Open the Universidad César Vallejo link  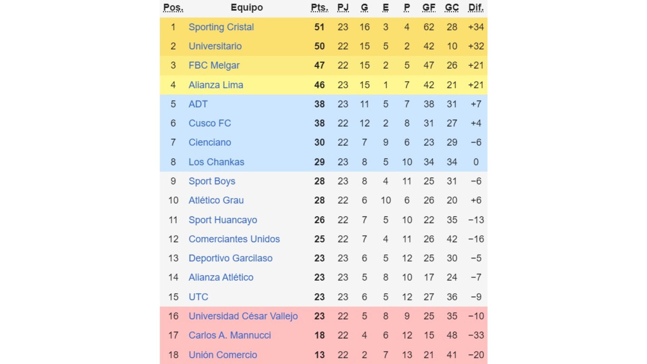(x=243, y=316)
